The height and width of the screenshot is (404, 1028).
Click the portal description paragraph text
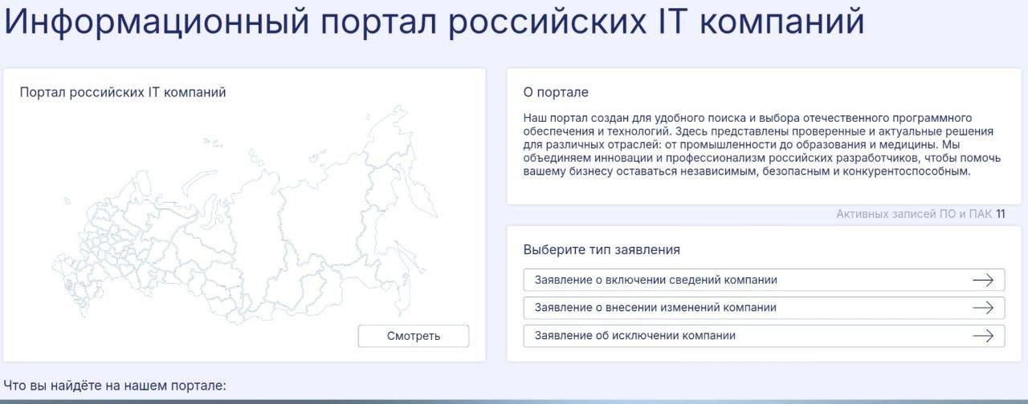pos(759,144)
